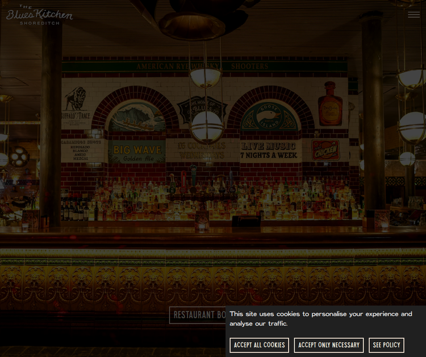Open the See Policy link
Screen dimensions: 426x357
point(386,345)
